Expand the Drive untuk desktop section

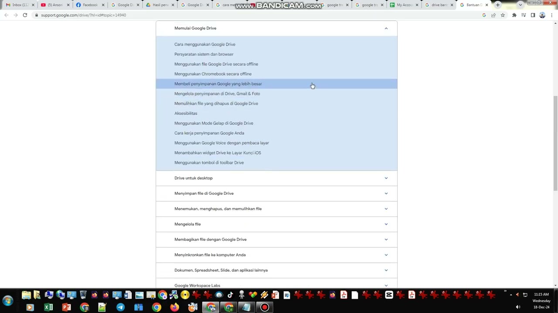[x=276, y=178]
